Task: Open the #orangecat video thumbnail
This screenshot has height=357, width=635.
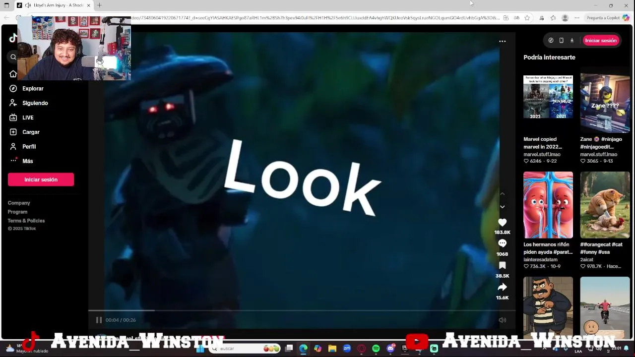Action: point(605,205)
